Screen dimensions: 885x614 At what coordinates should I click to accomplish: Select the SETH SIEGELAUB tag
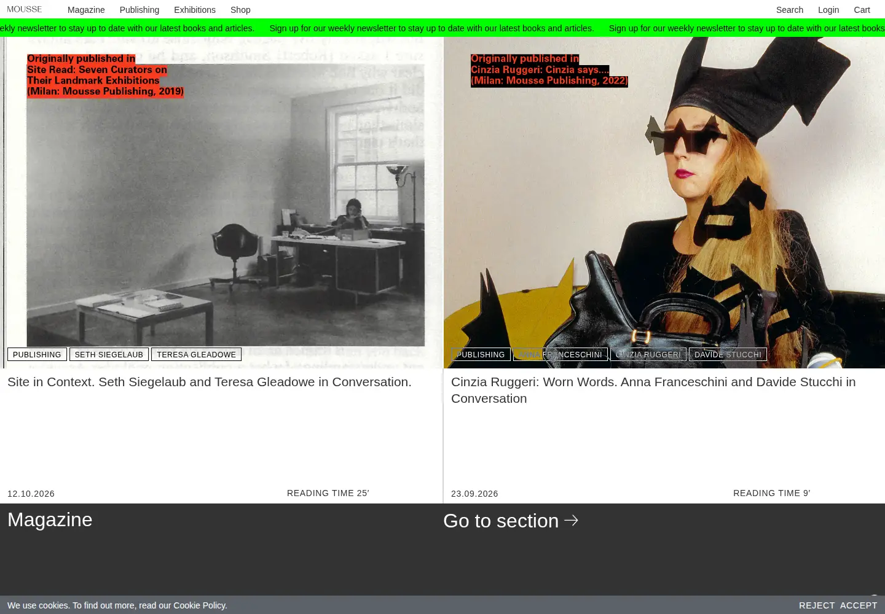[x=109, y=354]
